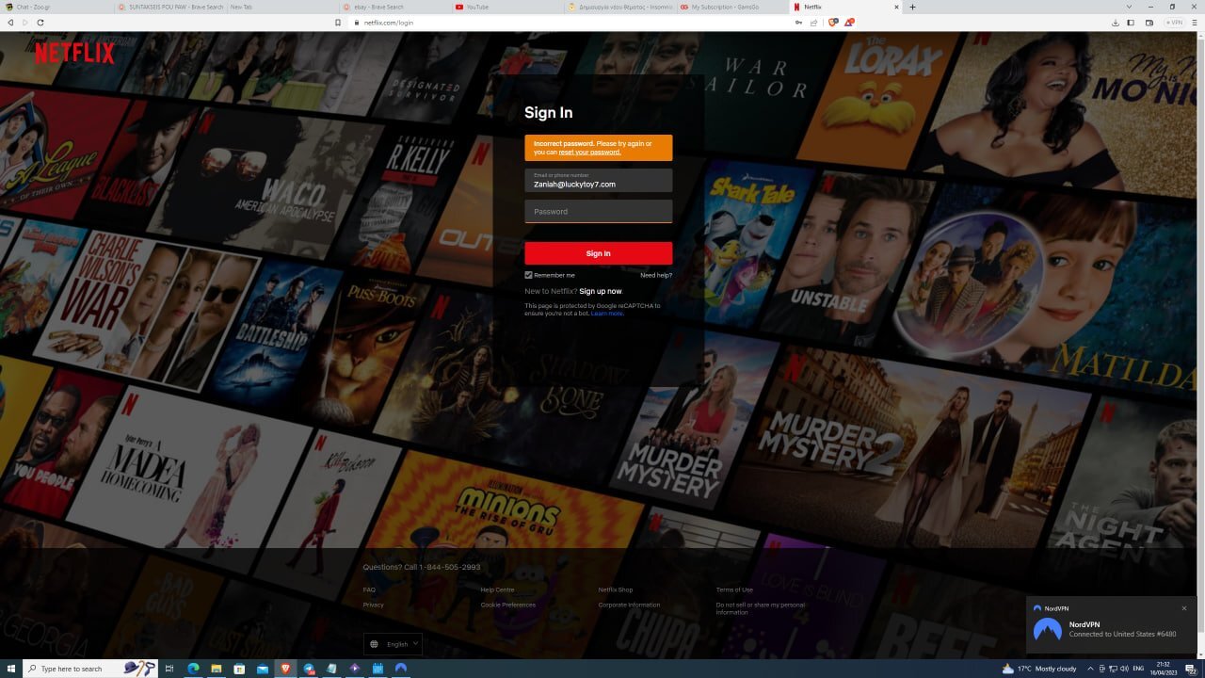Open a new browser tab
1205x678 pixels.
point(912,7)
